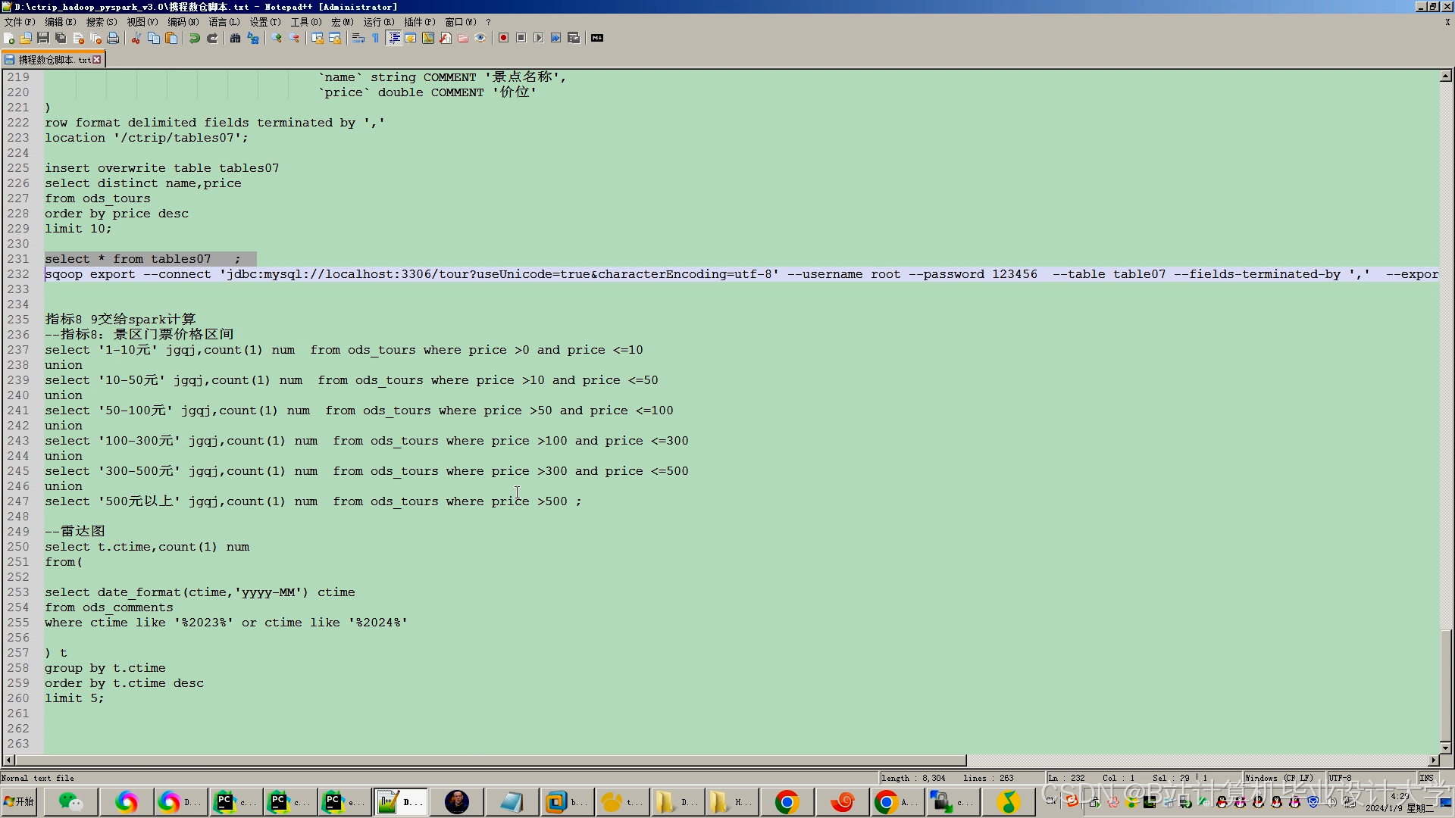
Task: Click the Cut scissors icon
Action: coord(136,38)
